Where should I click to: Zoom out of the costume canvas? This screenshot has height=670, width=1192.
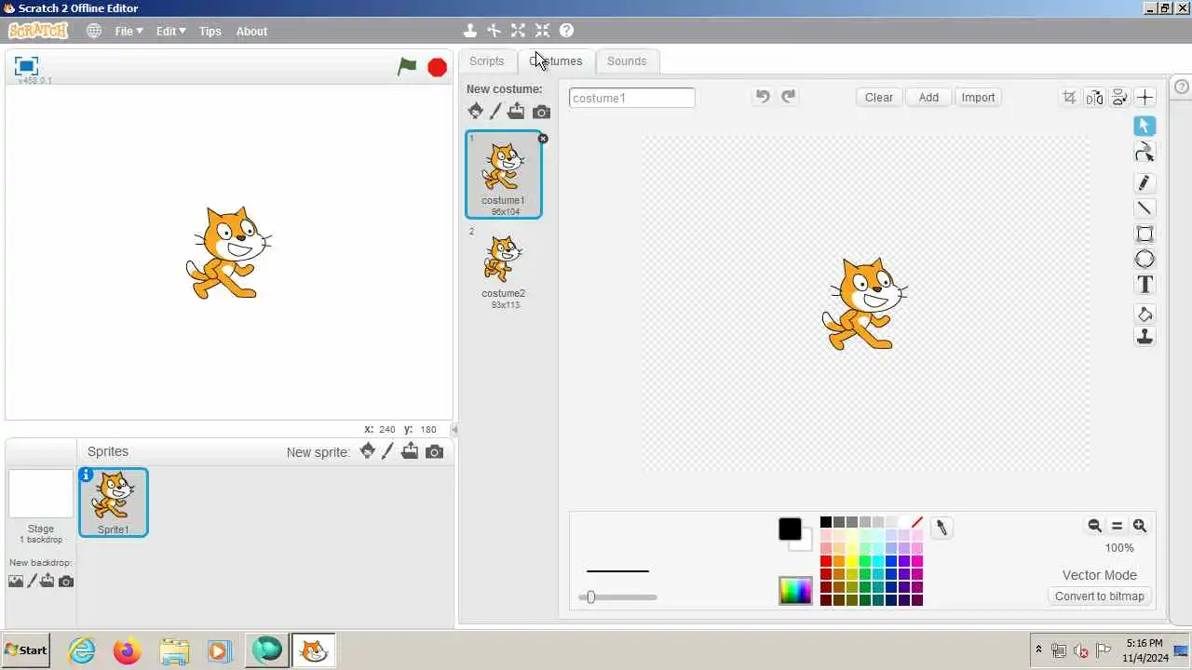click(1094, 526)
